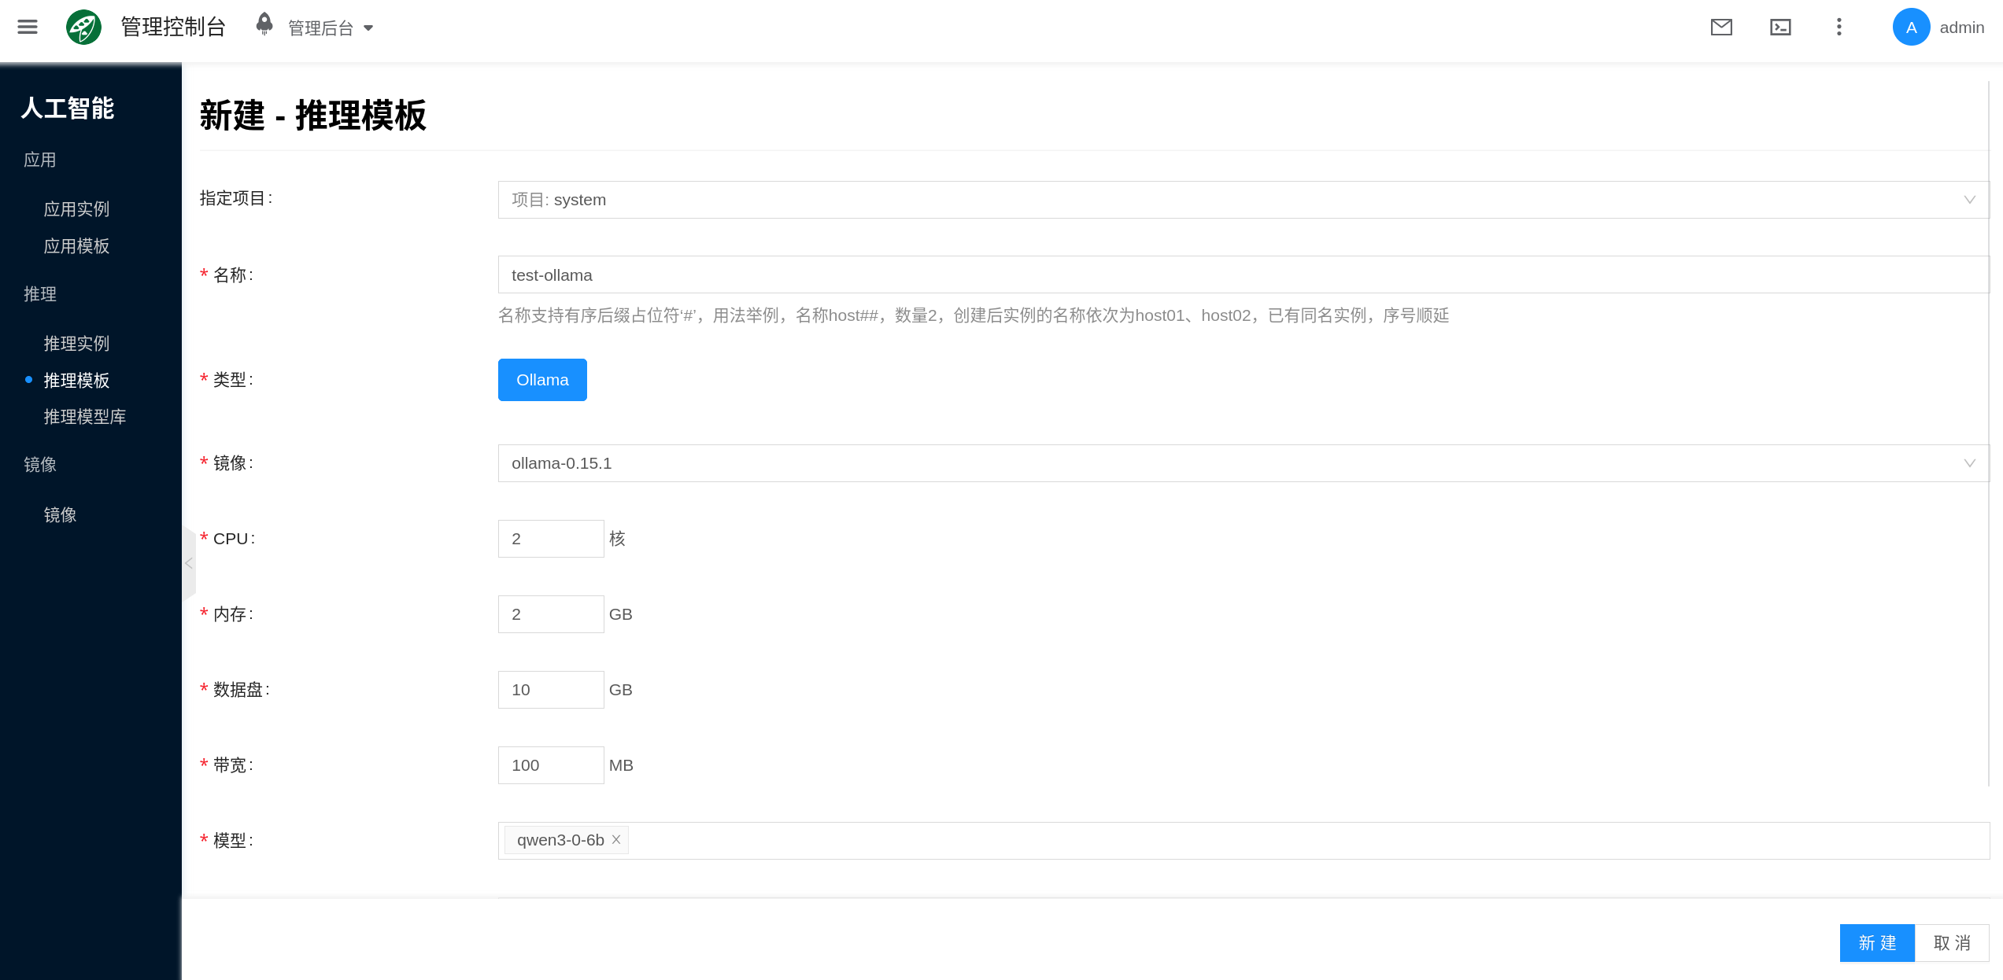
Task: Click the 新建 submit button
Action: point(1877,942)
